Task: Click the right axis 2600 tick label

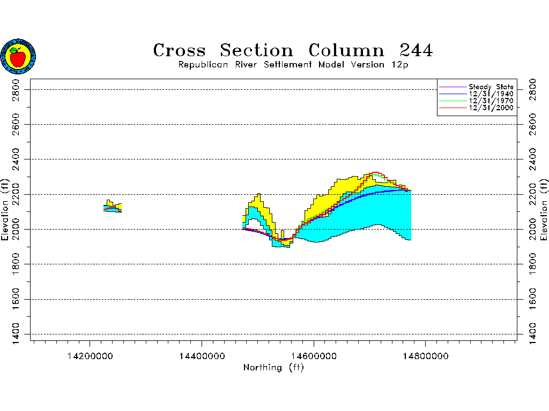Action: coord(532,124)
